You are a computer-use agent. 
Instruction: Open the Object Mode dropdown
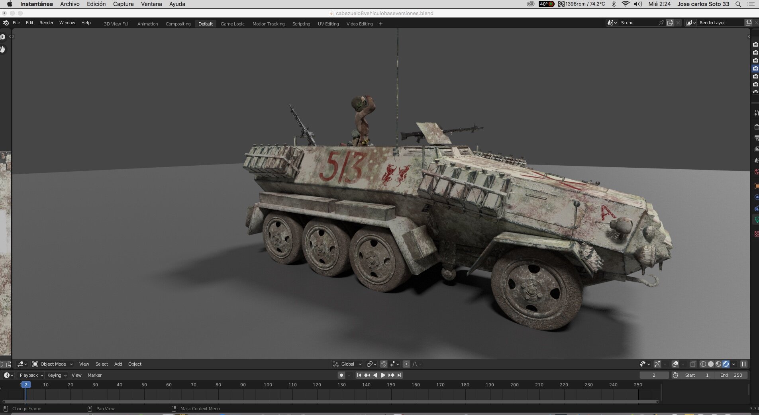click(x=53, y=364)
